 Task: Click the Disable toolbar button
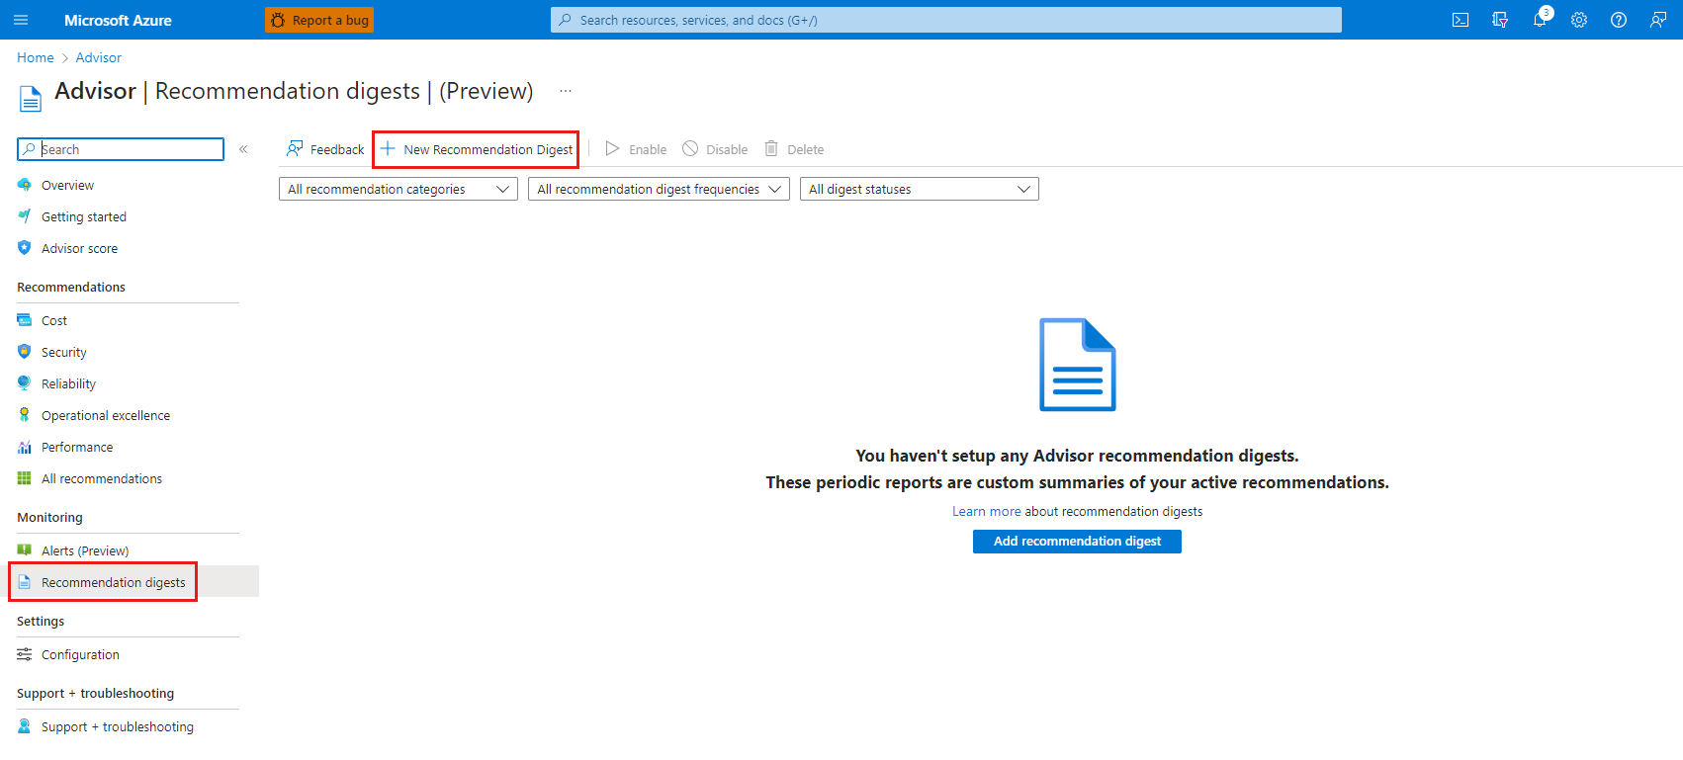(716, 149)
